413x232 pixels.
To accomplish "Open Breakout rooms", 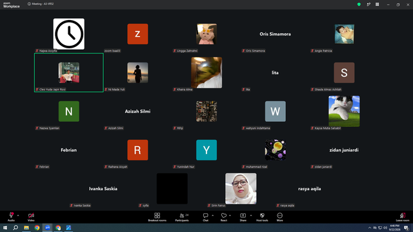I will (x=157, y=217).
